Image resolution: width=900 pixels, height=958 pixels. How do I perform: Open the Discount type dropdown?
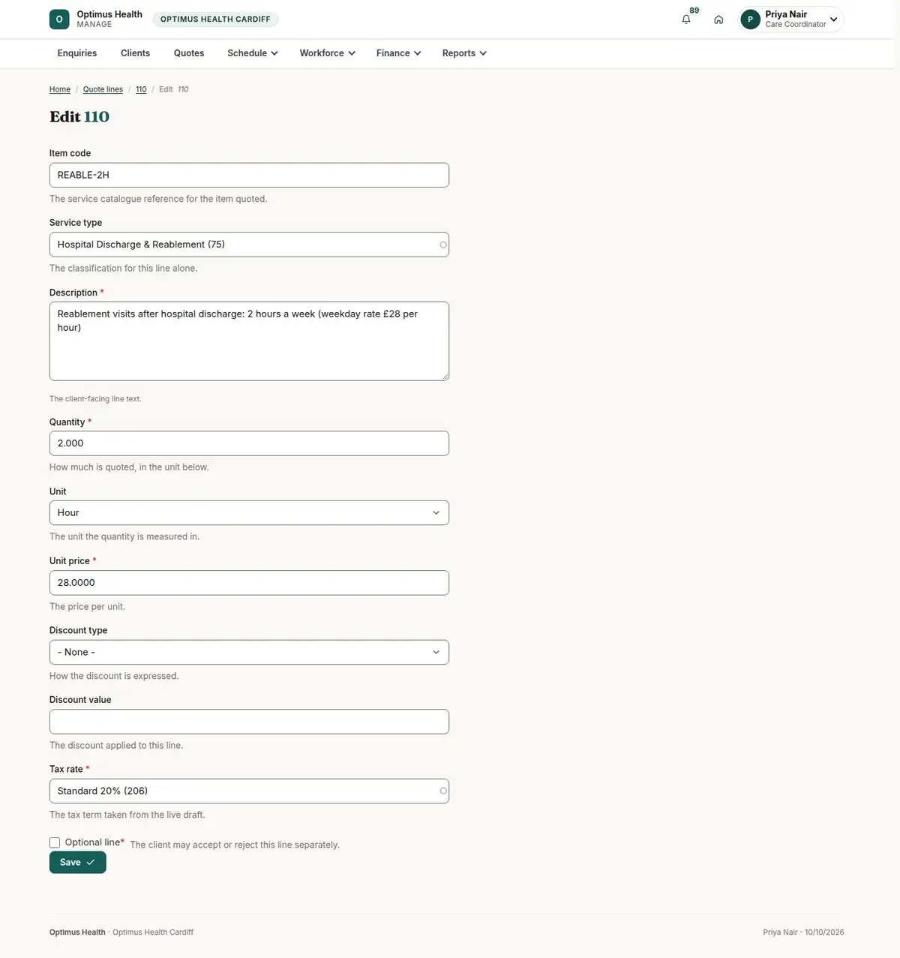(x=249, y=652)
